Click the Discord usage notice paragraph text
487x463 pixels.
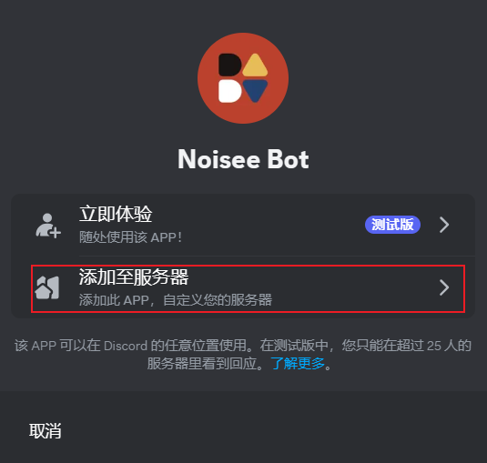(243, 355)
